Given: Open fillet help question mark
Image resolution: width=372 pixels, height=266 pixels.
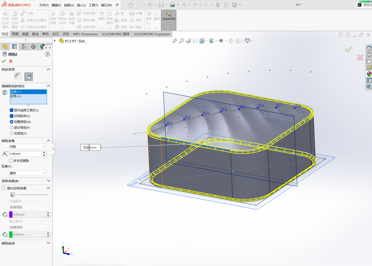Looking at the screenshot, I should pyautogui.click(x=48, y=55).
